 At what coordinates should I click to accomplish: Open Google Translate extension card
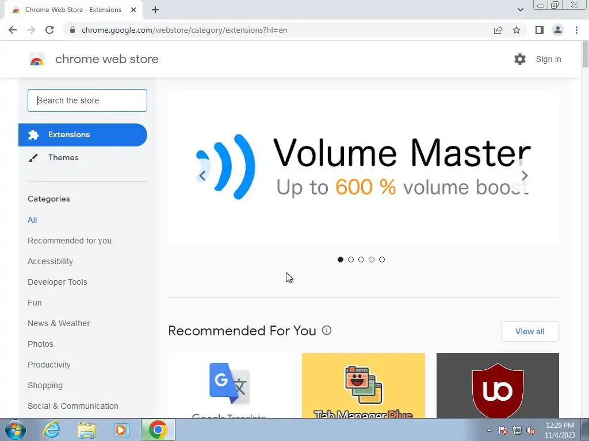[x=229, y=385]
